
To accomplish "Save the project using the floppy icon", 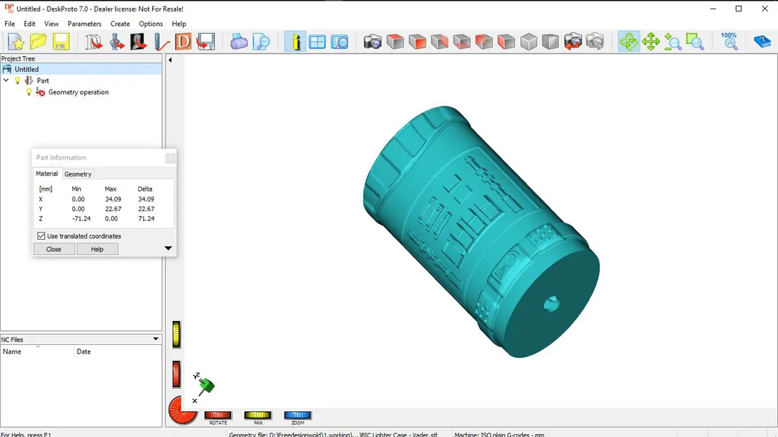I will click(x=61, y=42).
